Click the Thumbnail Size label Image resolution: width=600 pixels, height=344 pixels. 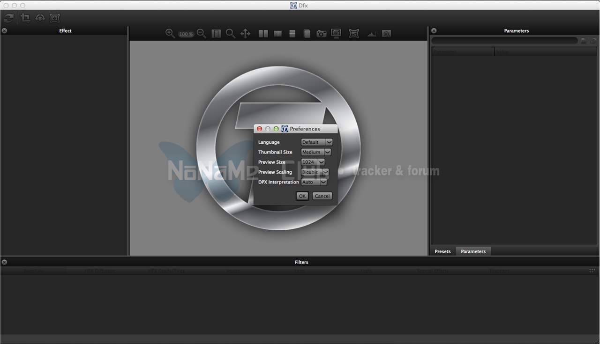275,152
